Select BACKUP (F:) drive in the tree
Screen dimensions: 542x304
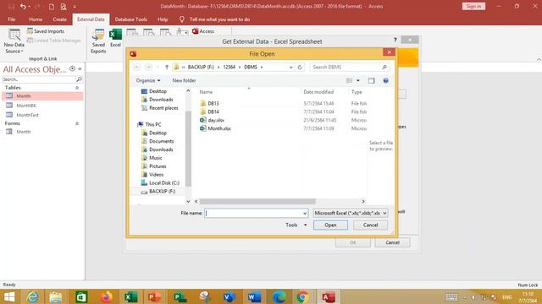point(162,192)
